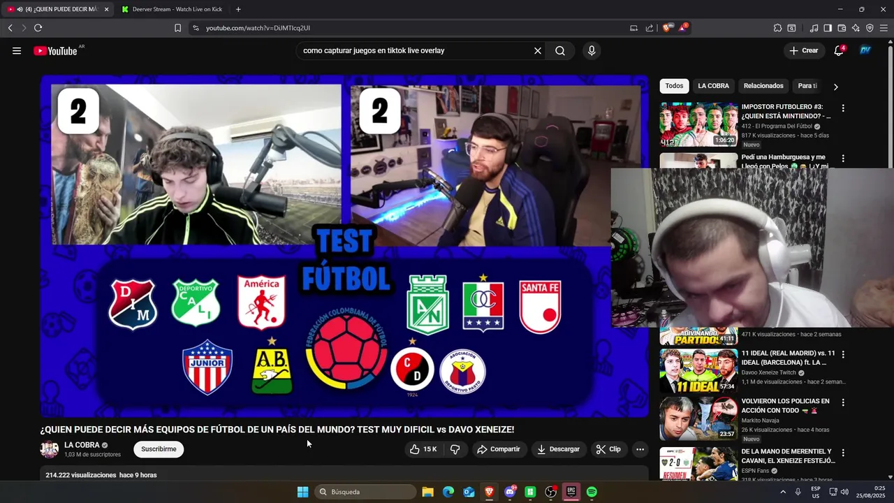This screenshot has height=503, width=894.
Task: Open LA COBRA channel avatar
Action: tap(50, 449)
